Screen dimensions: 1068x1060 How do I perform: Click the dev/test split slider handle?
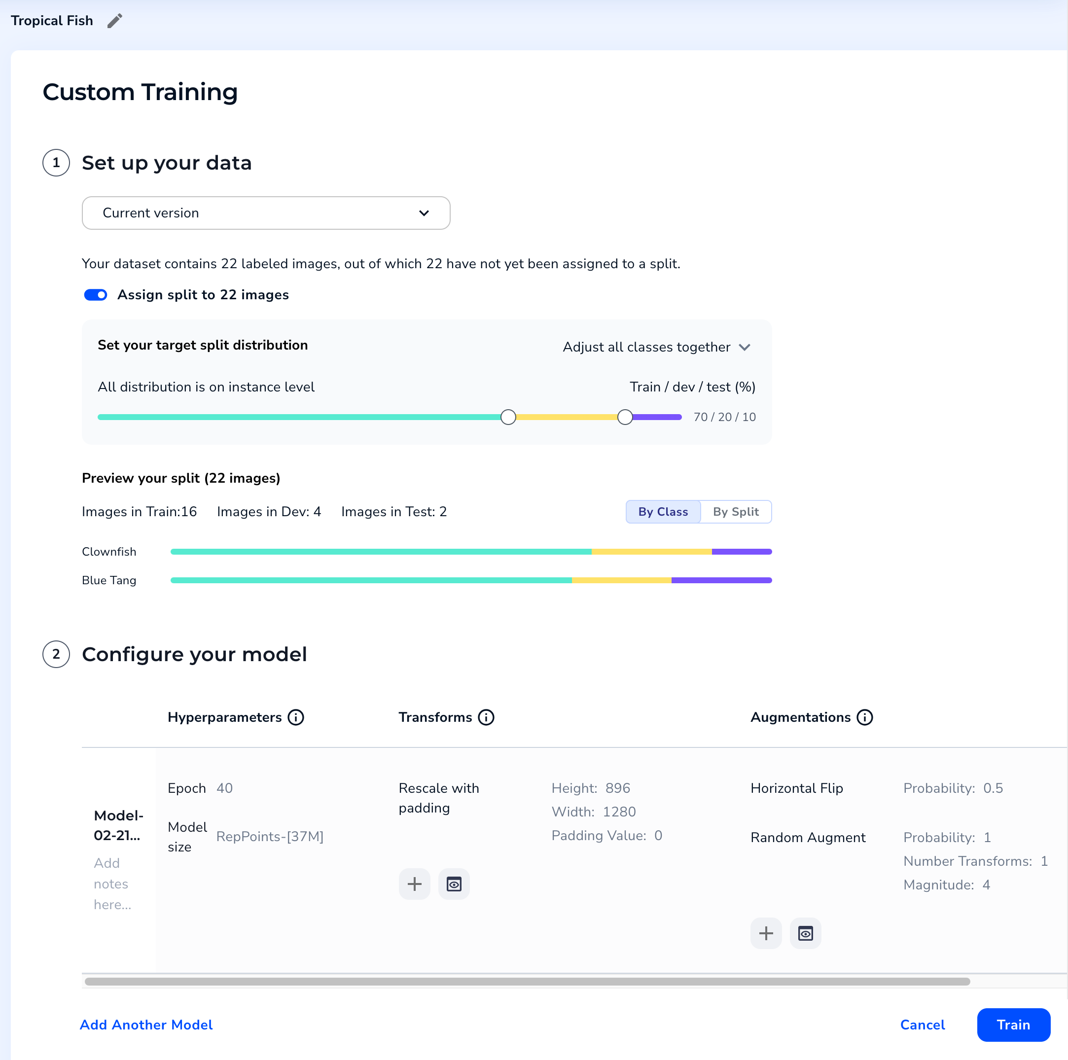point(625,417)
